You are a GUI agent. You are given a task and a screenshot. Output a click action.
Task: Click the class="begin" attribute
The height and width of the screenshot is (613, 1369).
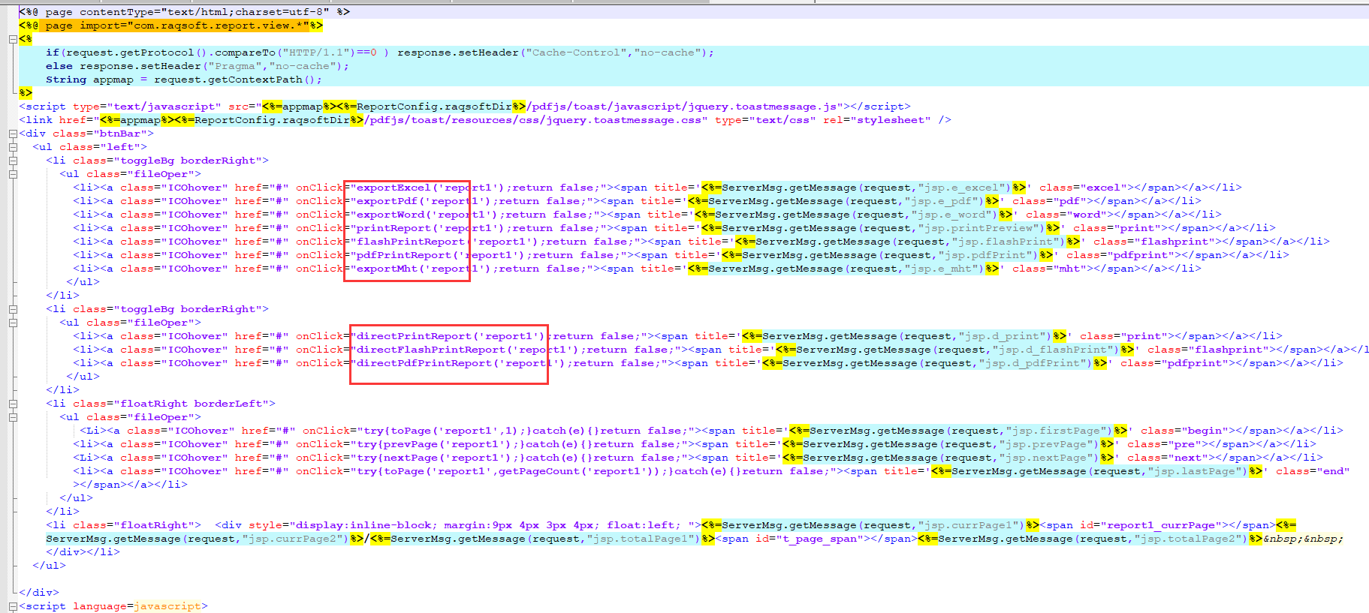pos(1181,431)
